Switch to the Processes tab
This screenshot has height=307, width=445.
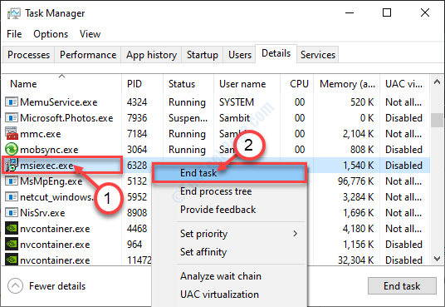coord(29,55)
